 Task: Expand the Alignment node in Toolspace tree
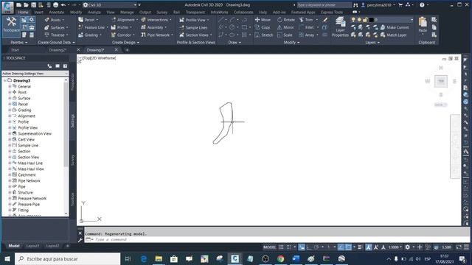(10, 116)
